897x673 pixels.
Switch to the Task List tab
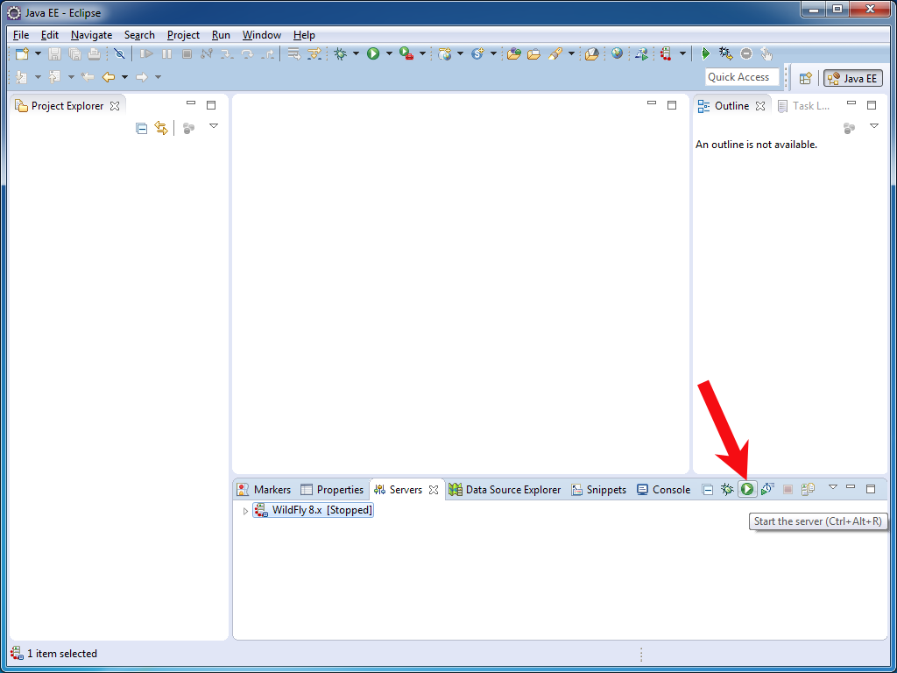click(804, 106)
